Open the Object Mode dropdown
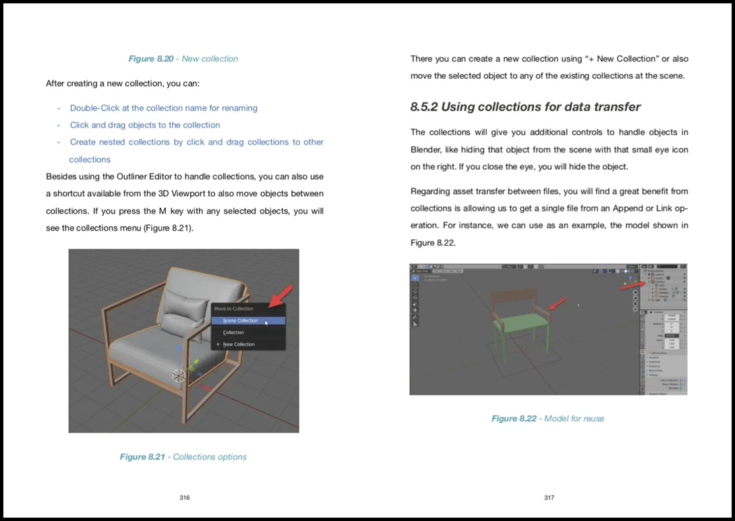Image resolution: width=735 pixels, height=521 pixels. 421,270
